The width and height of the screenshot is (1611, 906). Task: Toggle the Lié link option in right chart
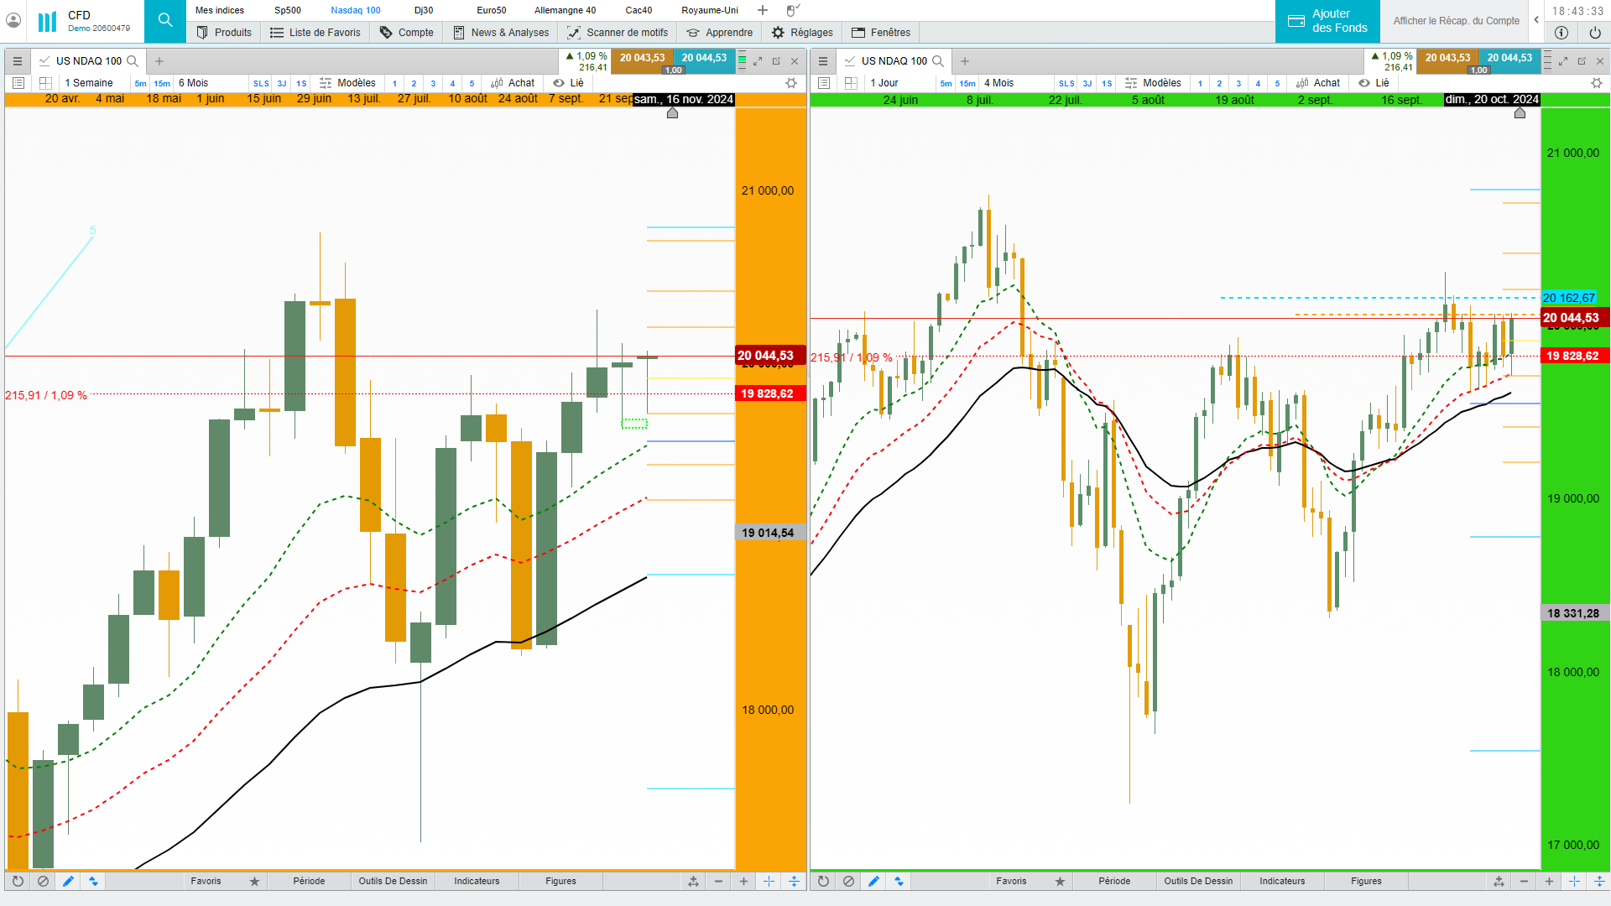coord(1374,83)
